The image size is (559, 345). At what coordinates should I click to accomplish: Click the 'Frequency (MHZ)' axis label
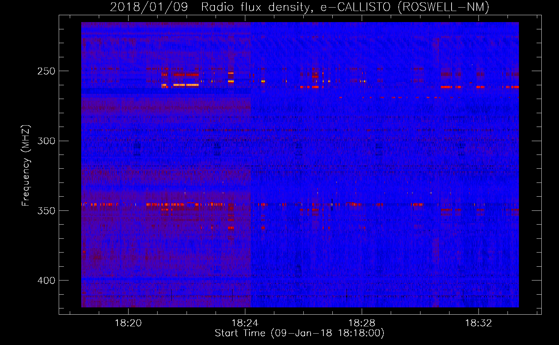pyautogui.click(x=26, y=165)
